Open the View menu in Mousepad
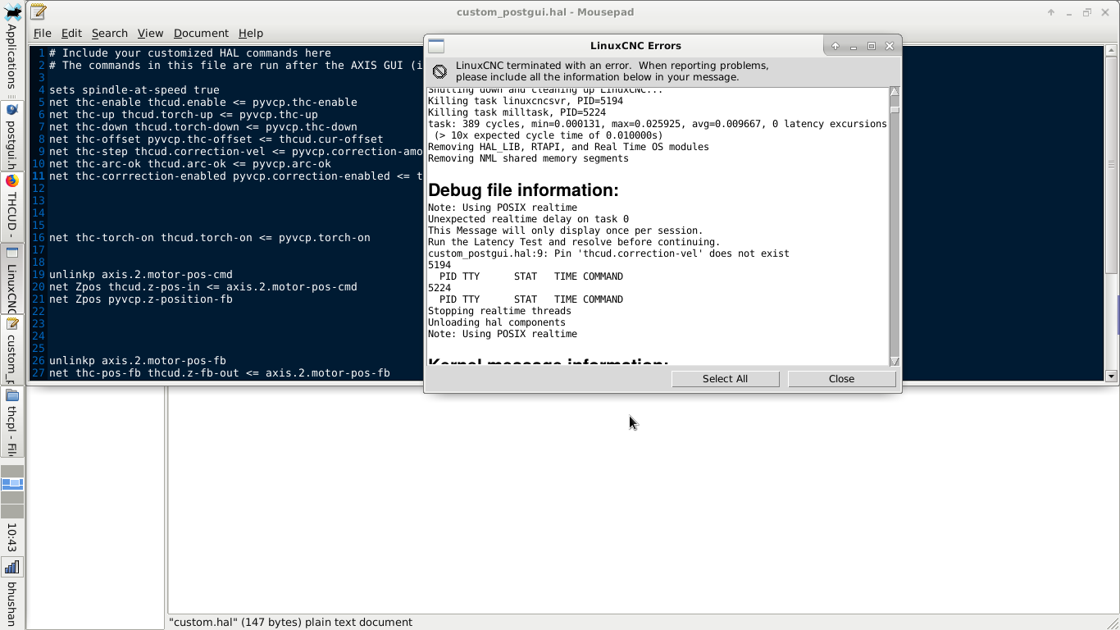The width and height of the screenshot is (1120, 630). 150,33
